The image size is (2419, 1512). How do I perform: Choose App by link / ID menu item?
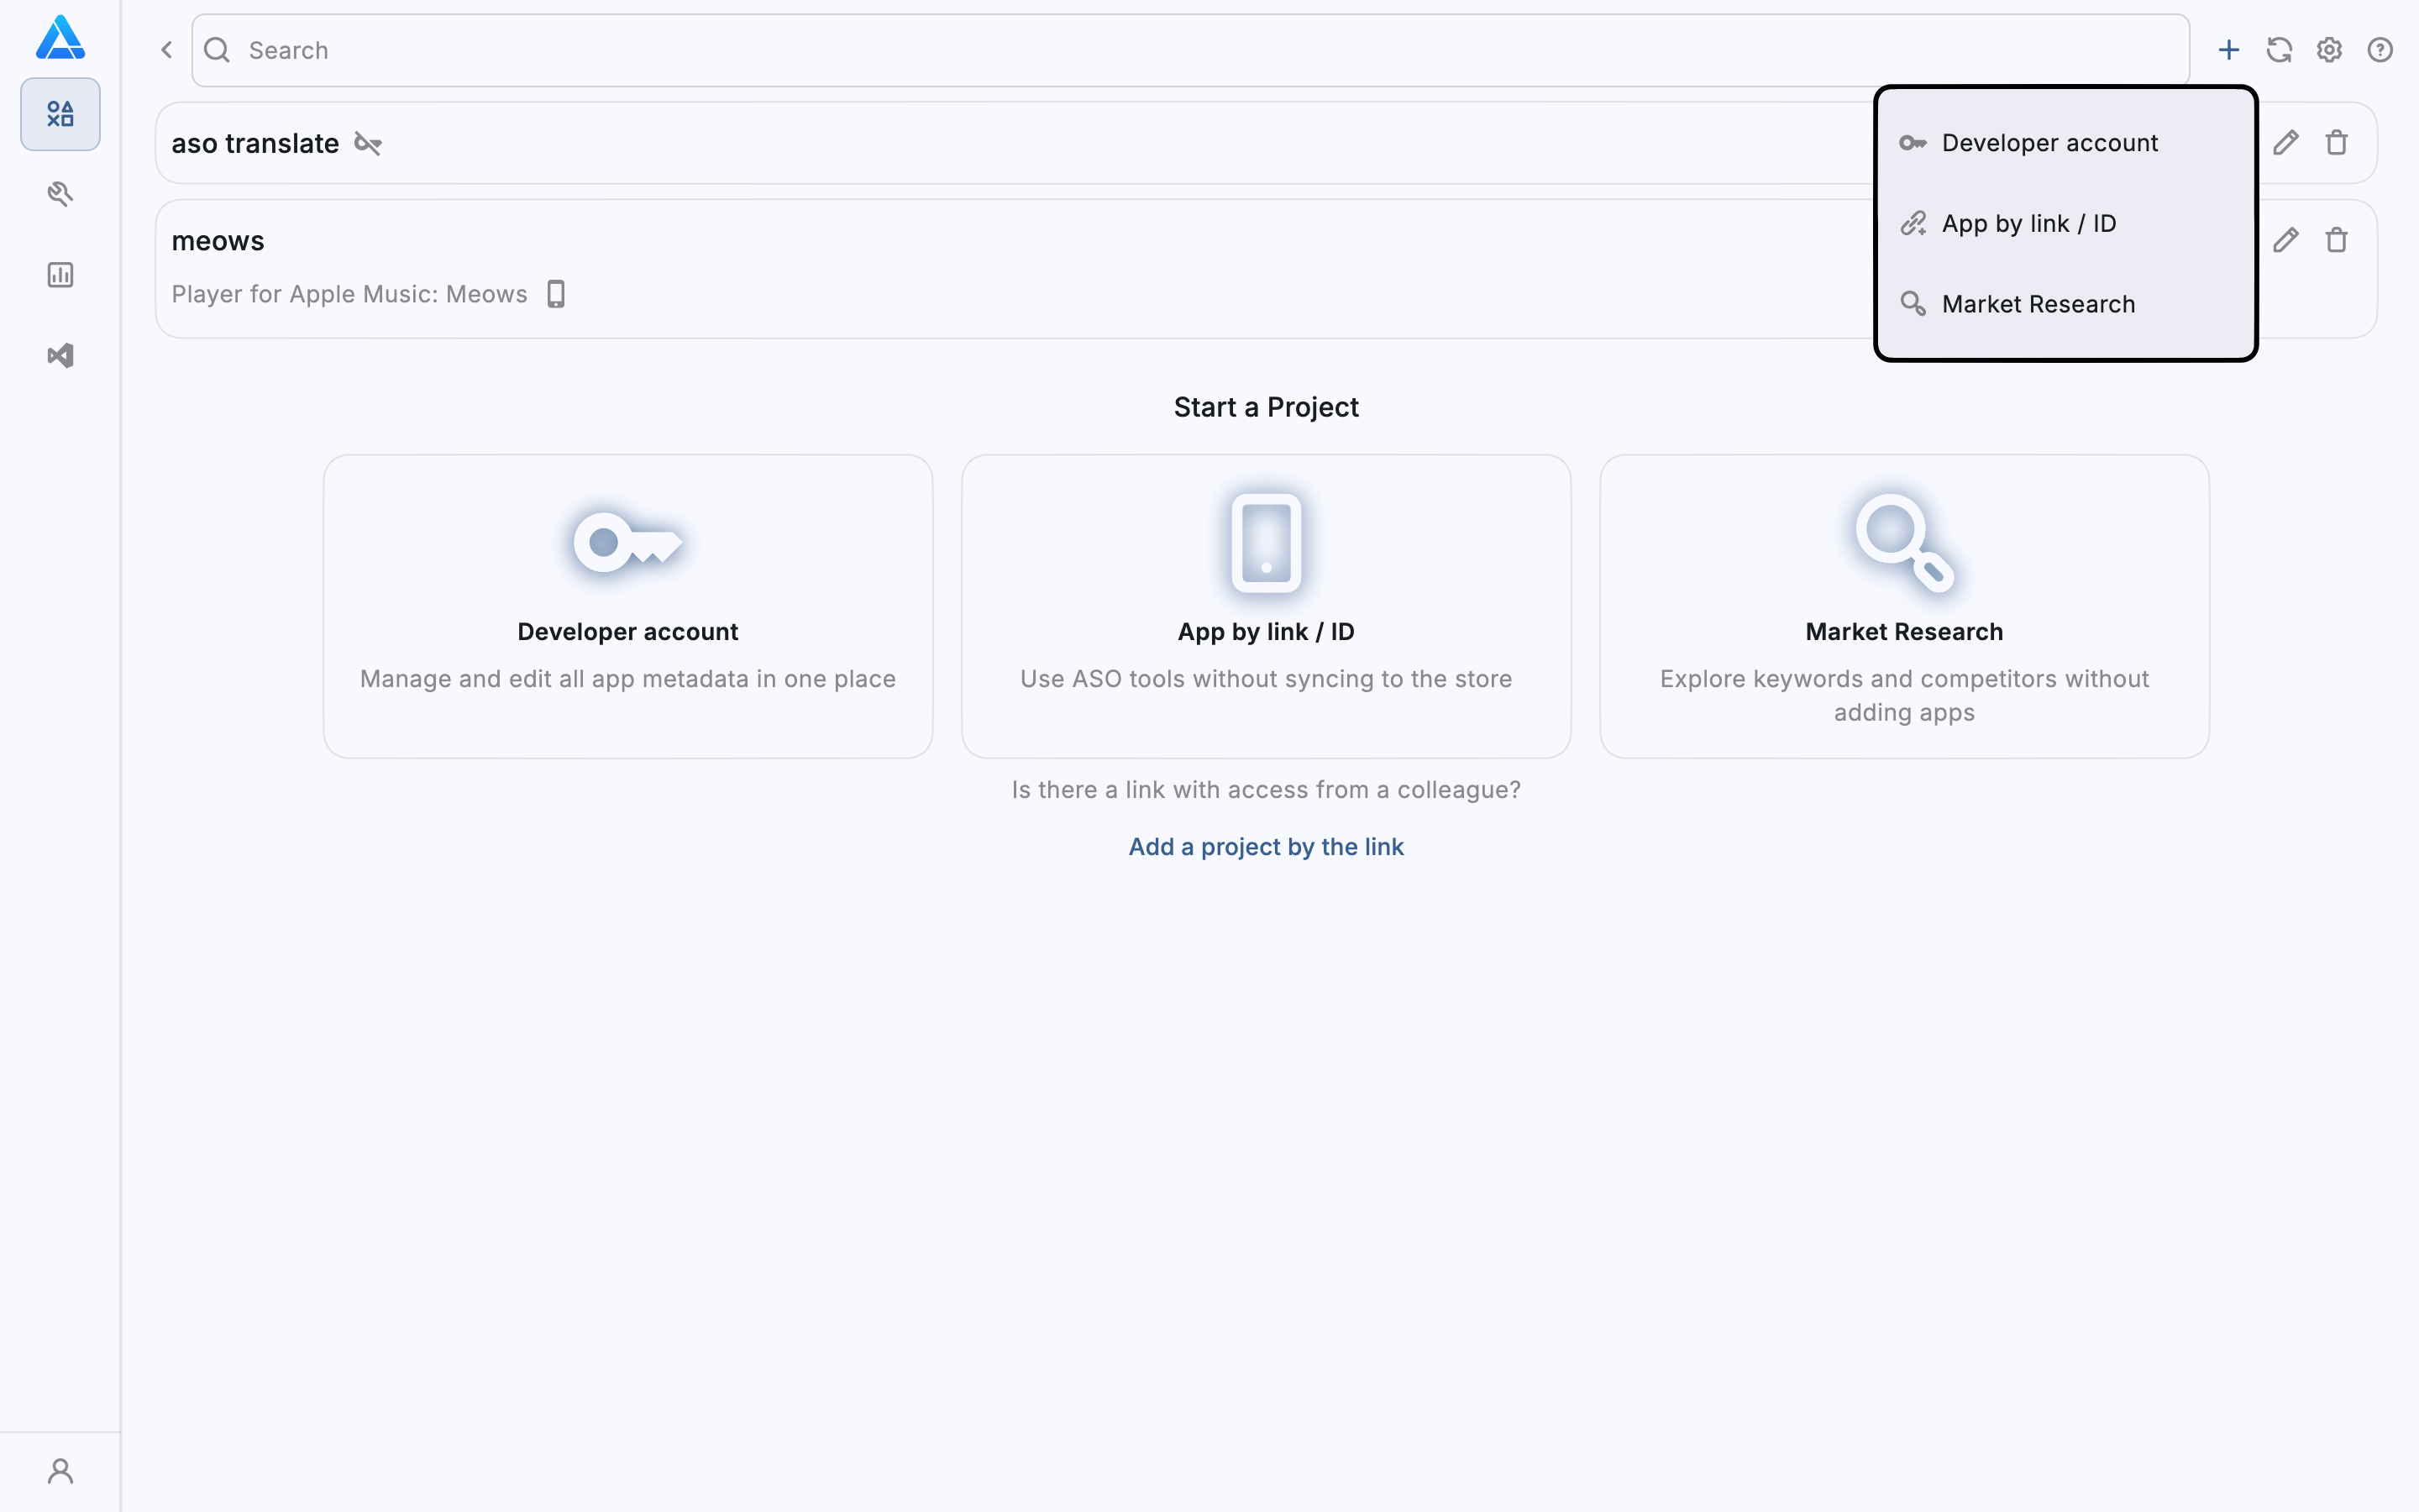point(2028,224)
